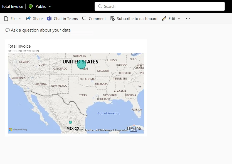Viewport: 232px width, 164px height.
Task: Click the NEW MEXICO label on map
Action: pos(59,86)
